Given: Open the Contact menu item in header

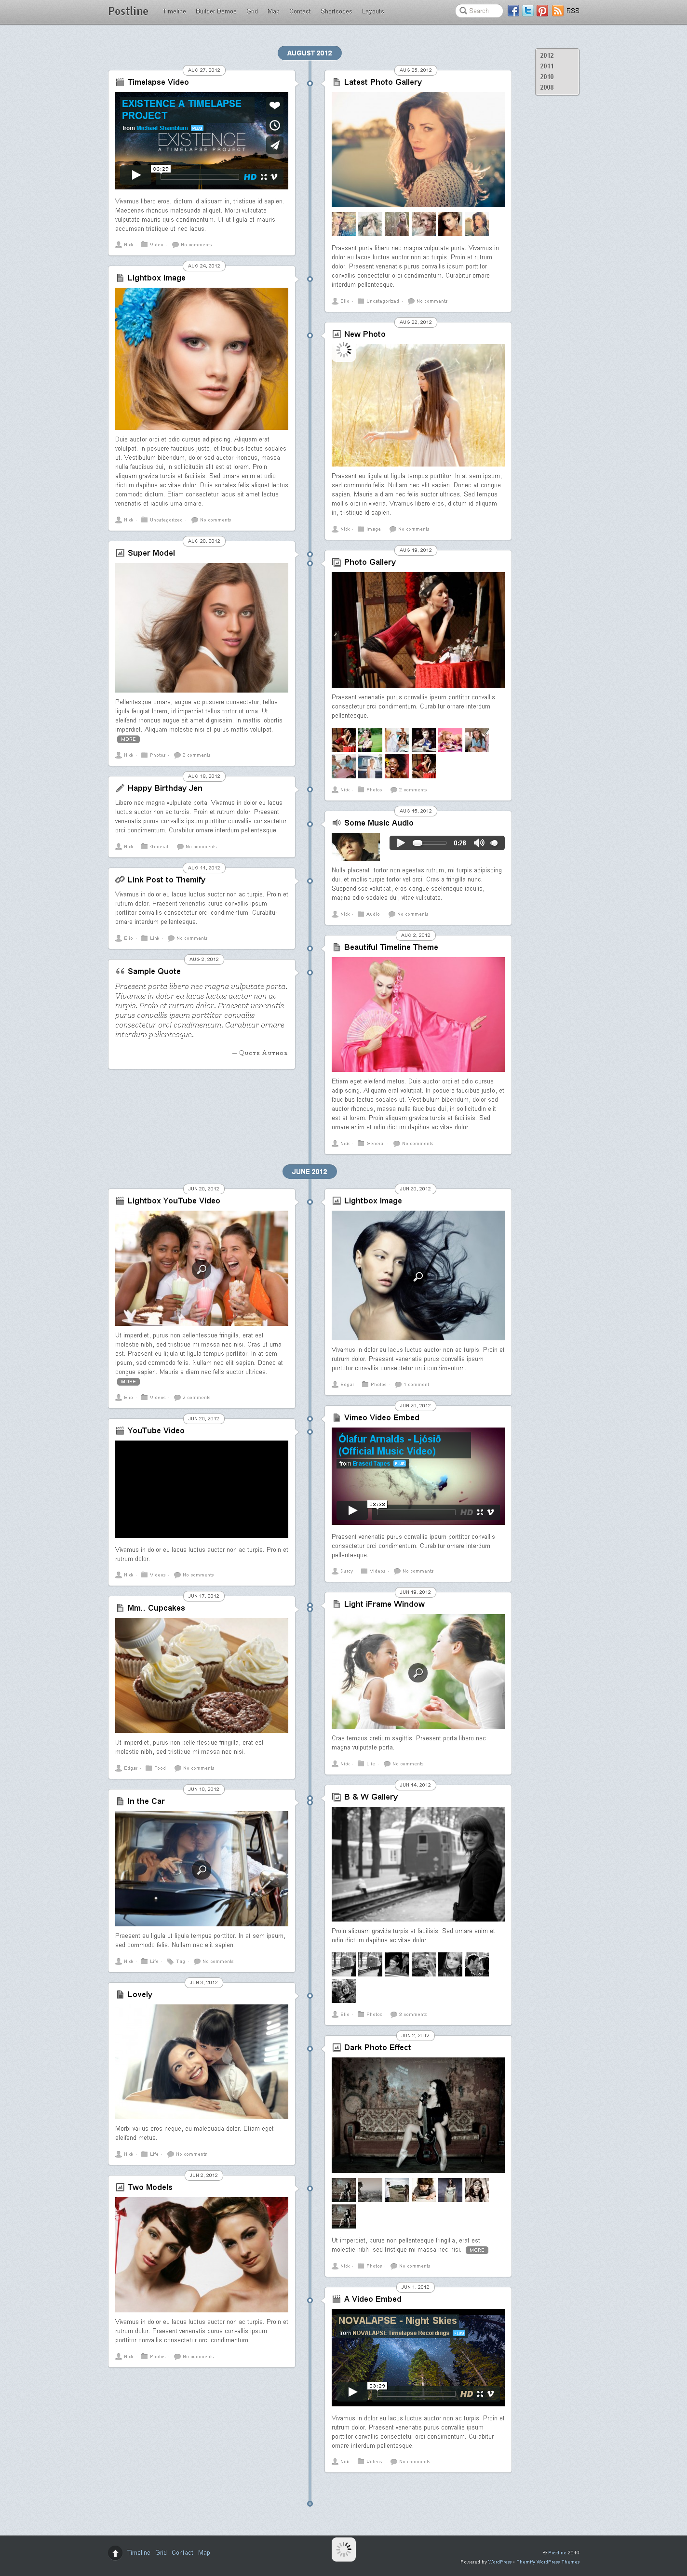Looking at the screenshot, I should pos(300,11).
